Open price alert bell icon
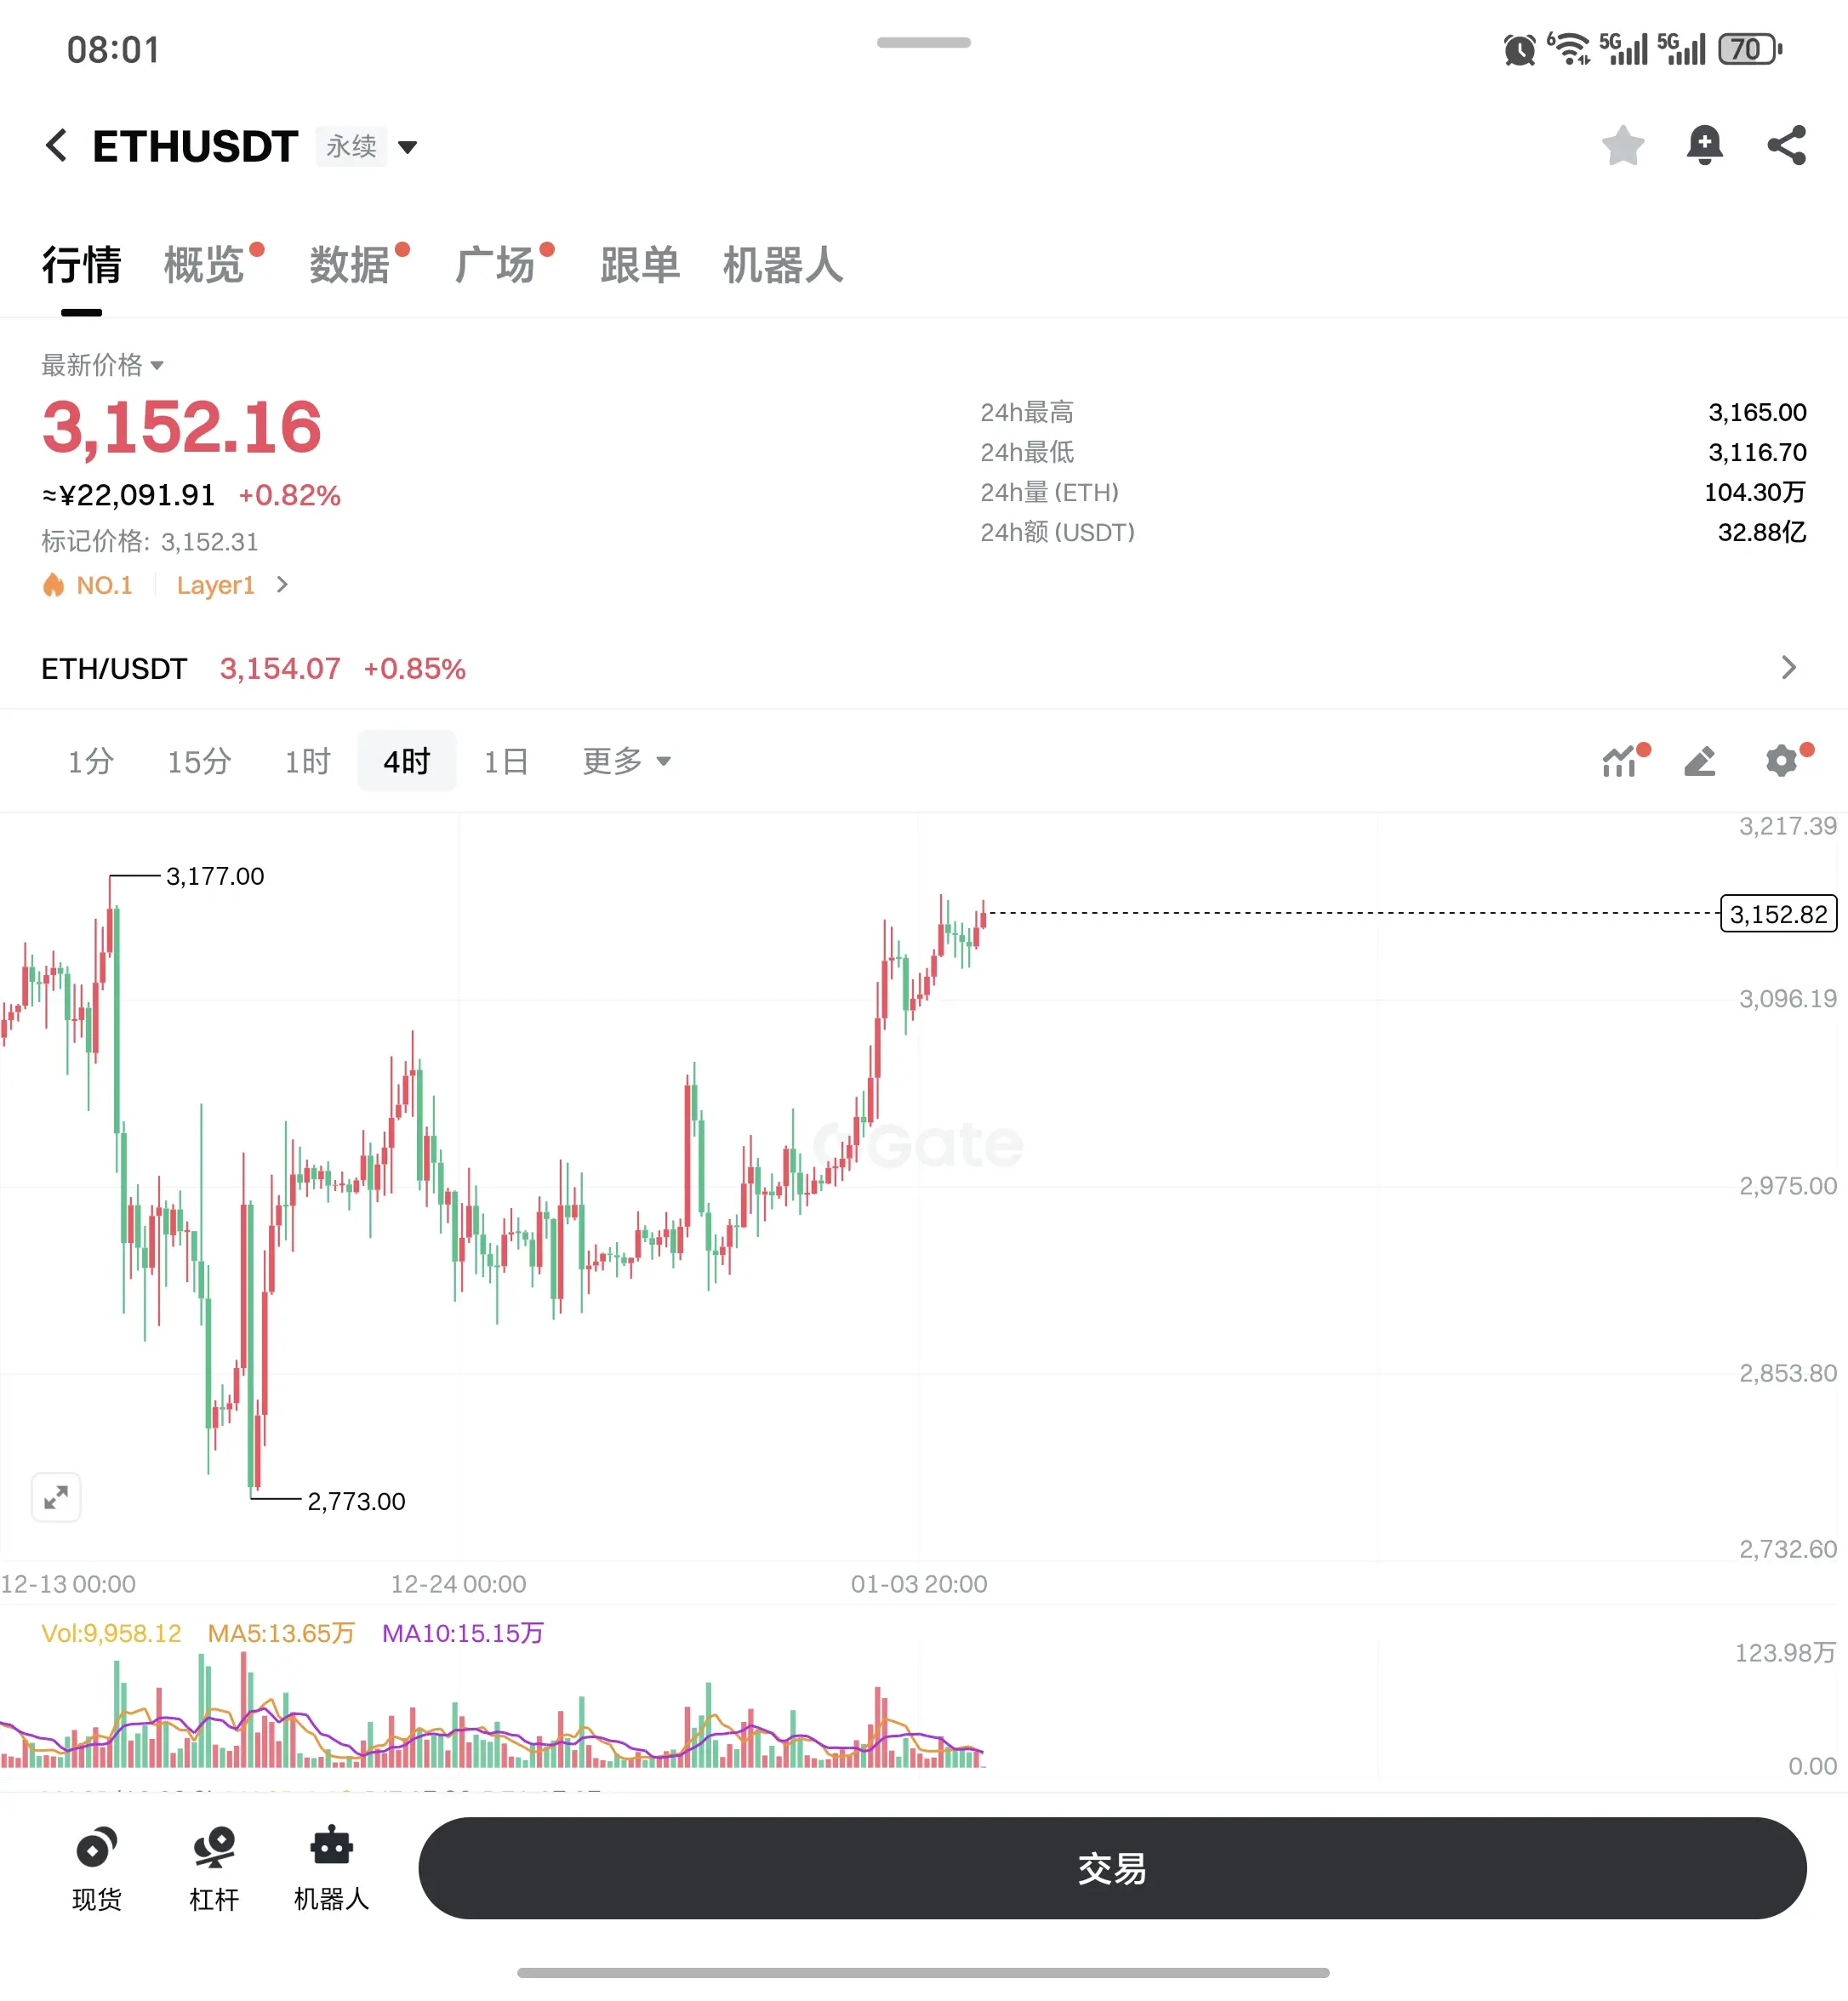1848x2001 pixels. coord(1704,146)
